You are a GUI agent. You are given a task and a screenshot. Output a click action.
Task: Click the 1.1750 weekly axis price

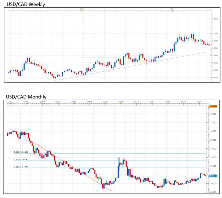pyautogui.click(x=215, y=19)
